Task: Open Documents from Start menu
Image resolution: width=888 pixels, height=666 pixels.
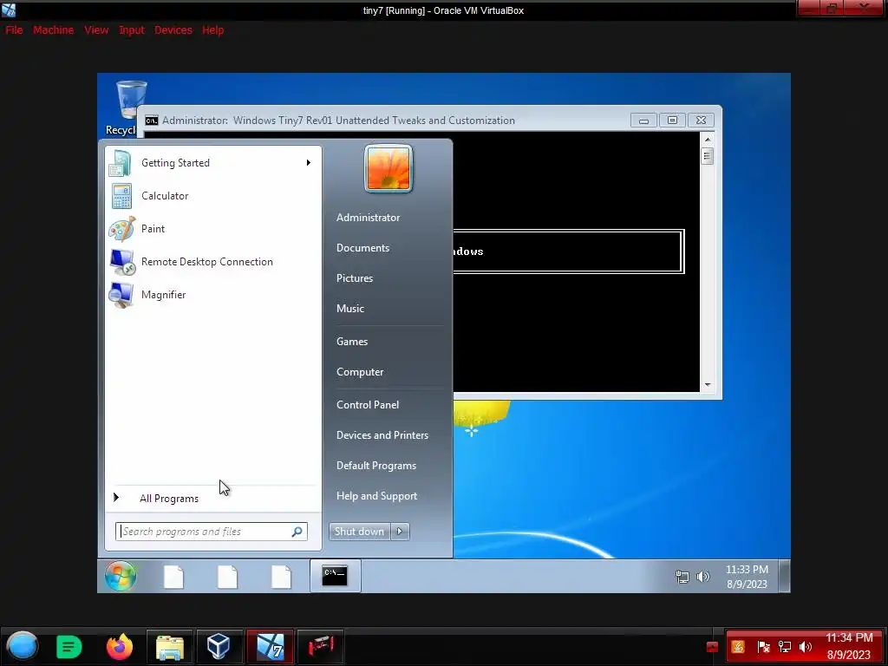Action: click(x=363, y=248)
